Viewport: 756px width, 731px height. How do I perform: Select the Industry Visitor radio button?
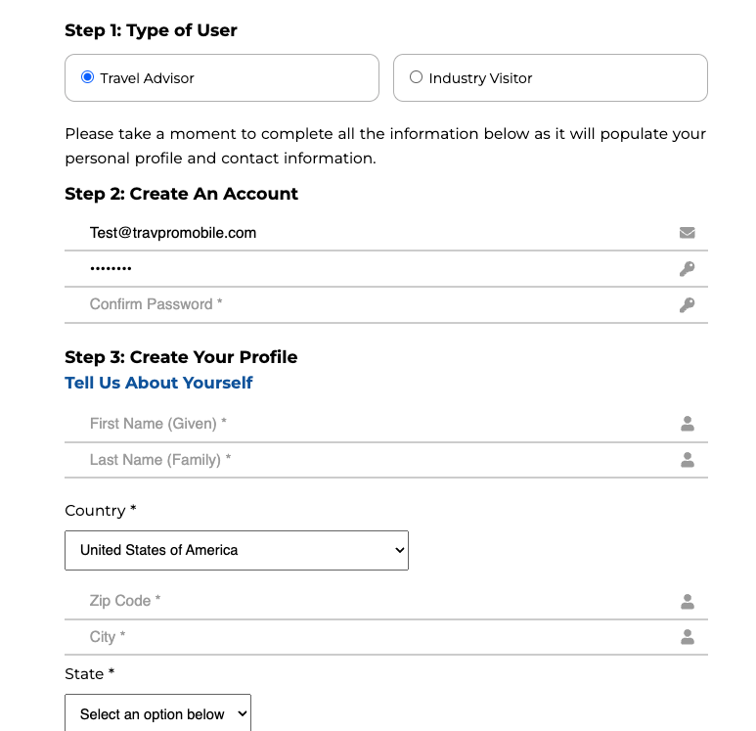point(417,77)
